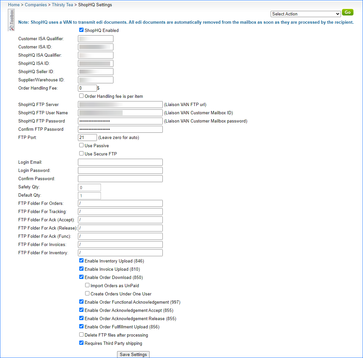Click the FTP Folder For Orders field

[x=120, y=203]
